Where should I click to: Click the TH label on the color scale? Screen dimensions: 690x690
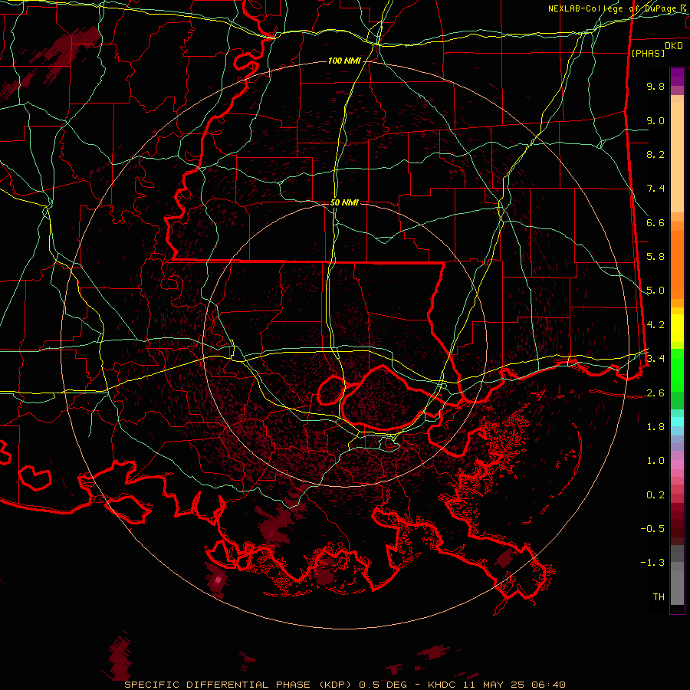tap(659, 596)
